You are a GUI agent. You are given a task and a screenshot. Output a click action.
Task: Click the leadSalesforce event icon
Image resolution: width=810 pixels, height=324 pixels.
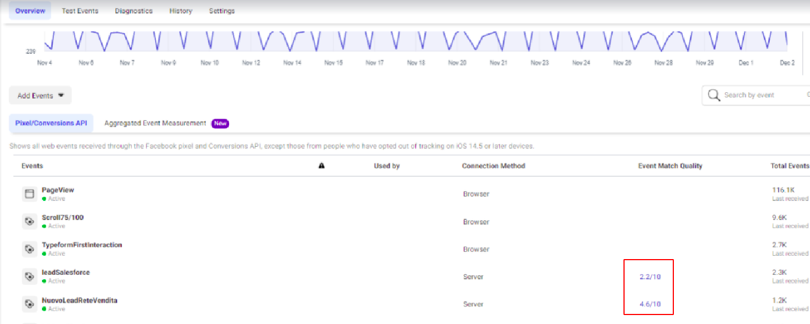(29, 276)
